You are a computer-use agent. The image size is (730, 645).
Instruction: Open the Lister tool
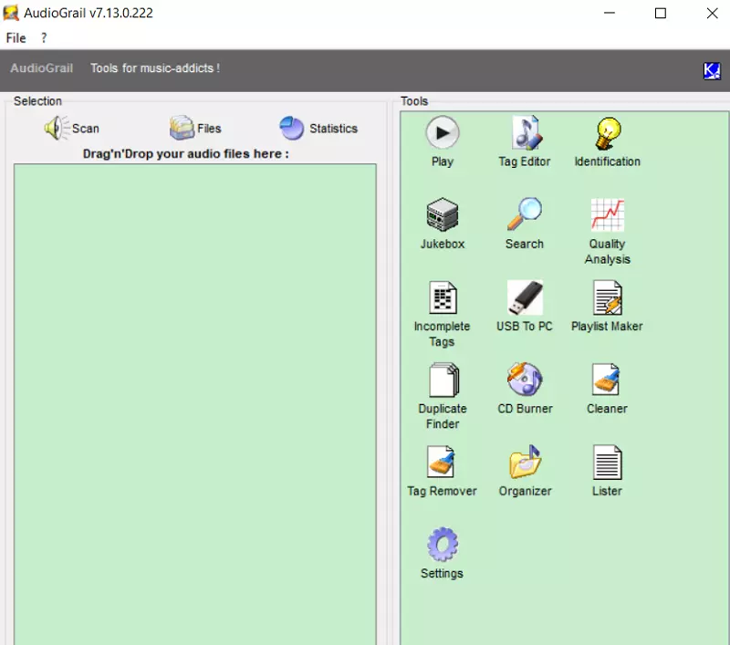pyautogui.click(x=607, y=463)
